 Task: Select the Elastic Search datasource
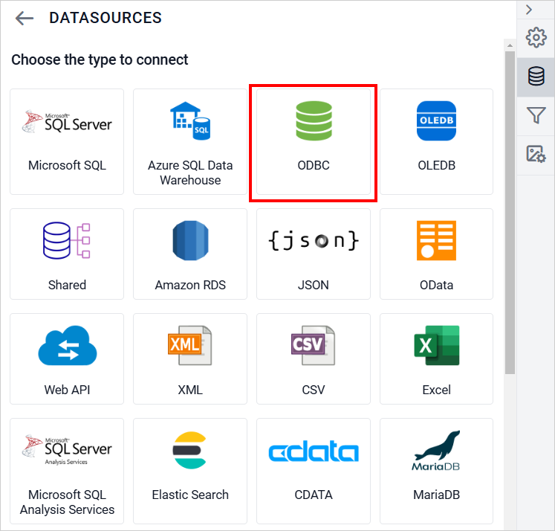click(x=190, y=471)
